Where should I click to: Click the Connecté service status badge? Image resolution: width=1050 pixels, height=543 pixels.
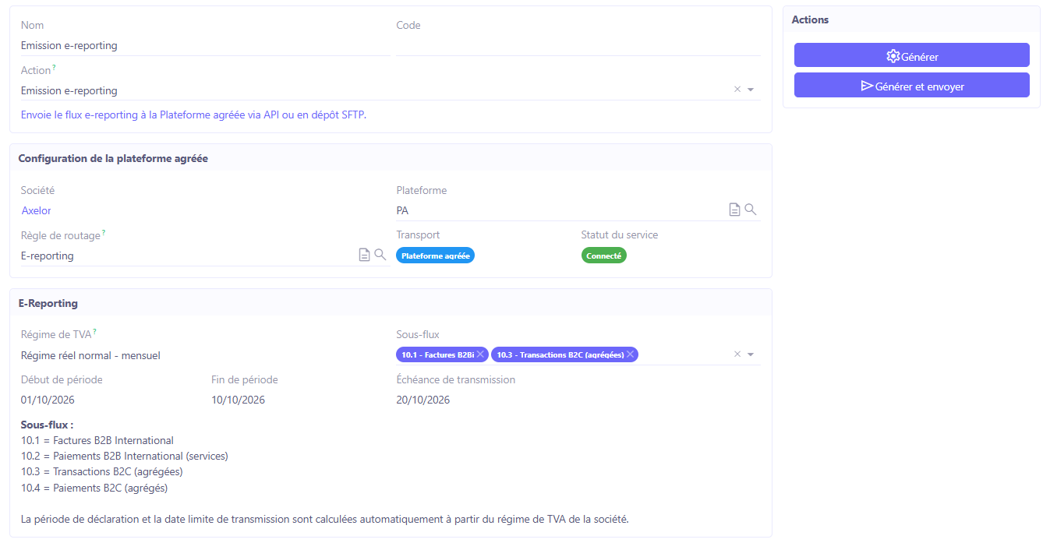(x=604, y=256)
